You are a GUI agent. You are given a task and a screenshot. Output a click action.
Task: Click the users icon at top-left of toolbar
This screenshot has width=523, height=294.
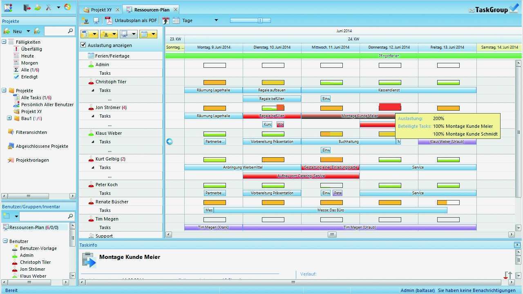[8, 7]
